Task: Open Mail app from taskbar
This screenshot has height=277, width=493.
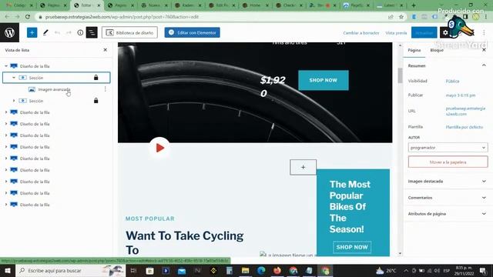Action: click(x=182, y=270)
